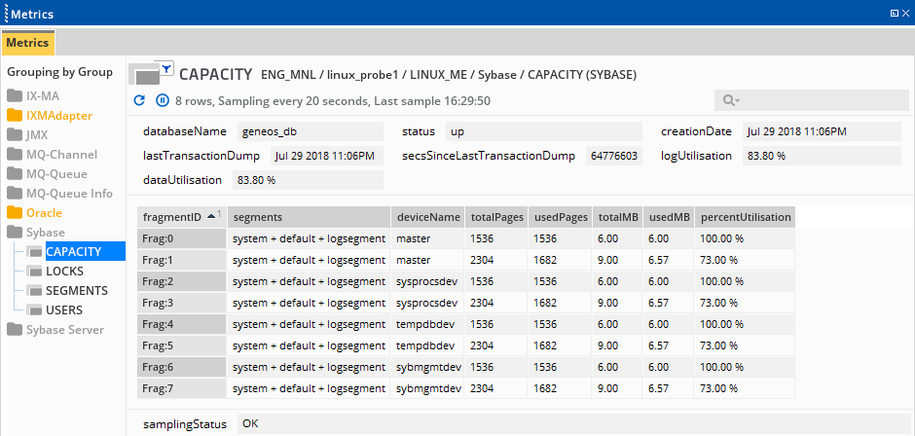Click the large CAPACITY dataview icon
This screenshot has height=436, width=915.
(x=144, y=75)
